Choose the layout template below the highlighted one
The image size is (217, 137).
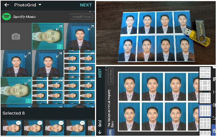point(205,124)
